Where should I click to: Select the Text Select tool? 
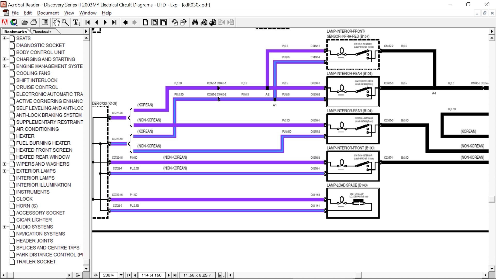pos(76,22)
